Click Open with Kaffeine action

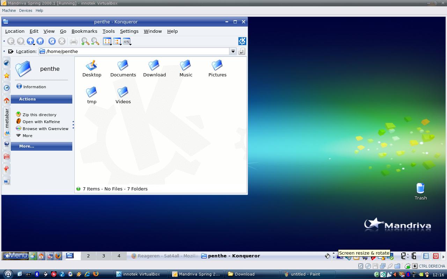(x=38, y=122)
